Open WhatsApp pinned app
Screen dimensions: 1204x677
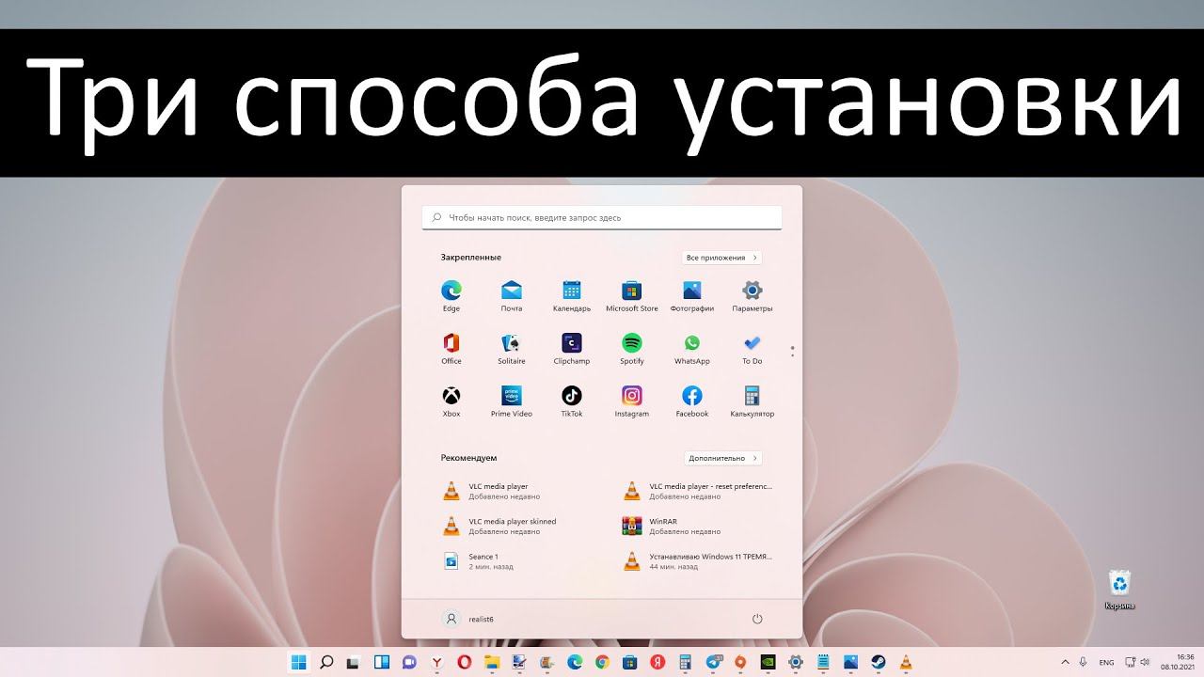click(692, 349)
